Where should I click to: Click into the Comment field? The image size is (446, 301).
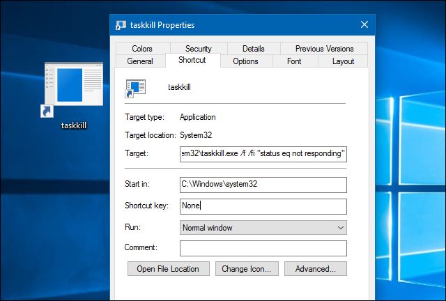(x=263, y=248)
